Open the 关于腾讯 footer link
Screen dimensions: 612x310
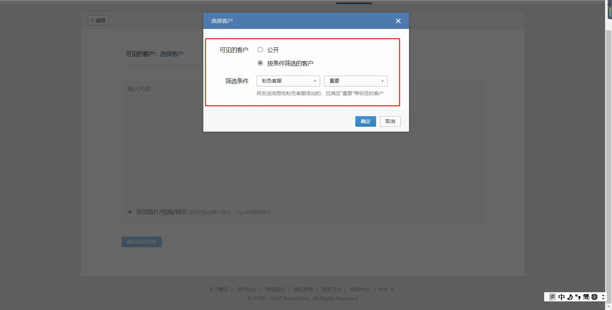coord(218,290)
